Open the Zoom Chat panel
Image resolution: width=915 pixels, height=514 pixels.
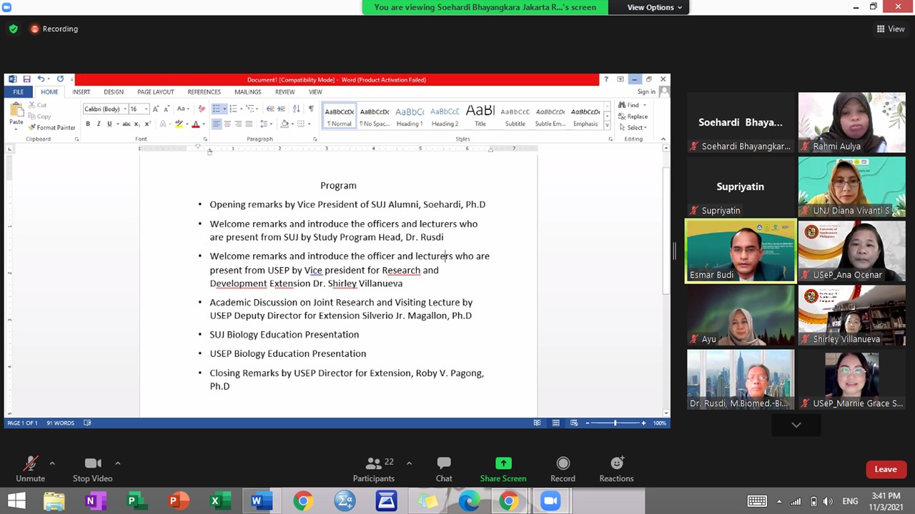coord(444,469)
